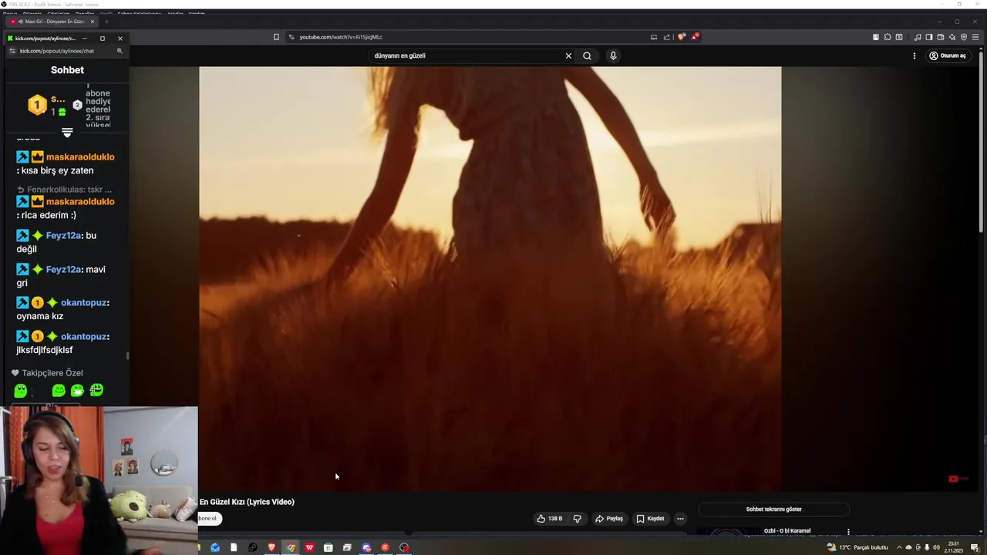Open Leo AI sparkle icon

[952, 37]
